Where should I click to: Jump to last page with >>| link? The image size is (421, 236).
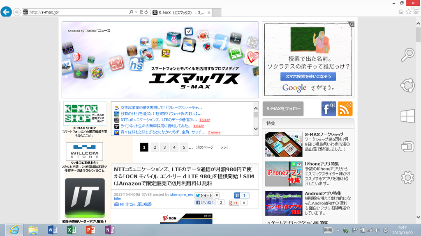224,147
